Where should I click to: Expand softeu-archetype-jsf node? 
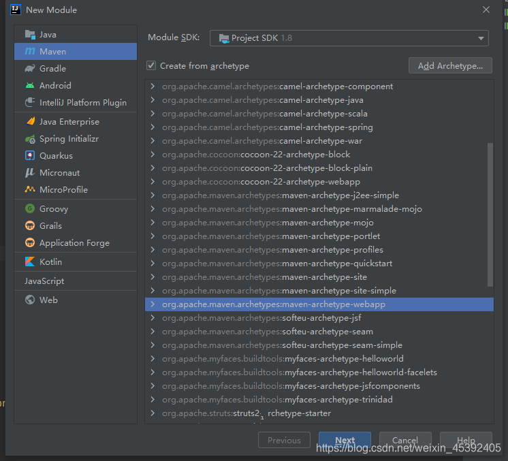click(x=153, y=317)
